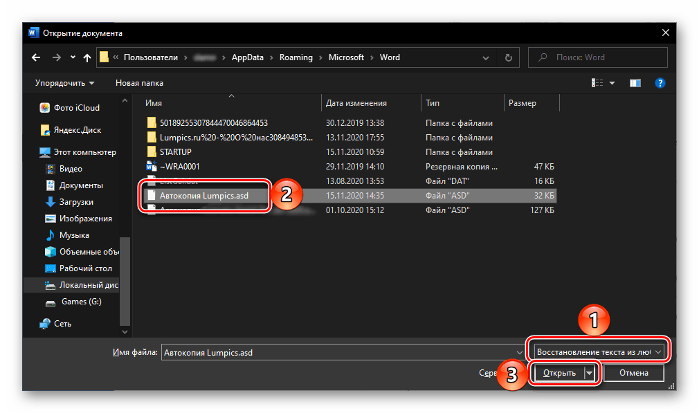
Task: Go up one folder level
Action: [x=87, y=57]
